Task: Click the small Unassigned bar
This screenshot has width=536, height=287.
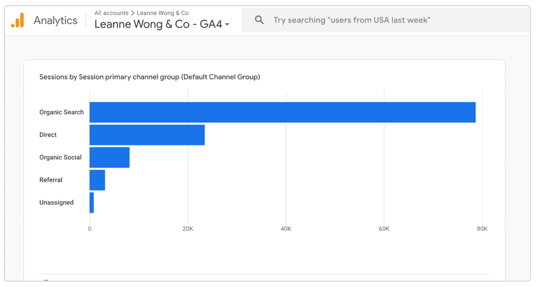Action: (x=92, y=203)
